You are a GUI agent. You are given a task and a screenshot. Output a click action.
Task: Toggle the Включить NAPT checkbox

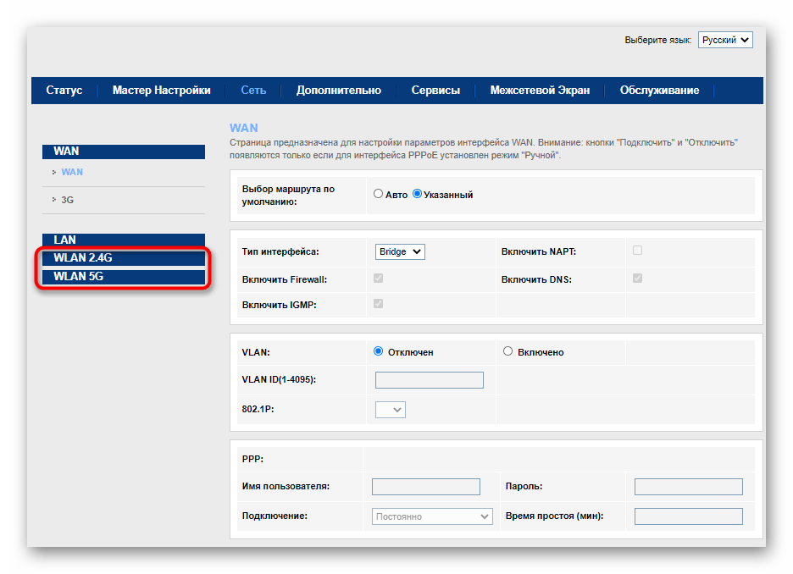click(x=637, y=251)
